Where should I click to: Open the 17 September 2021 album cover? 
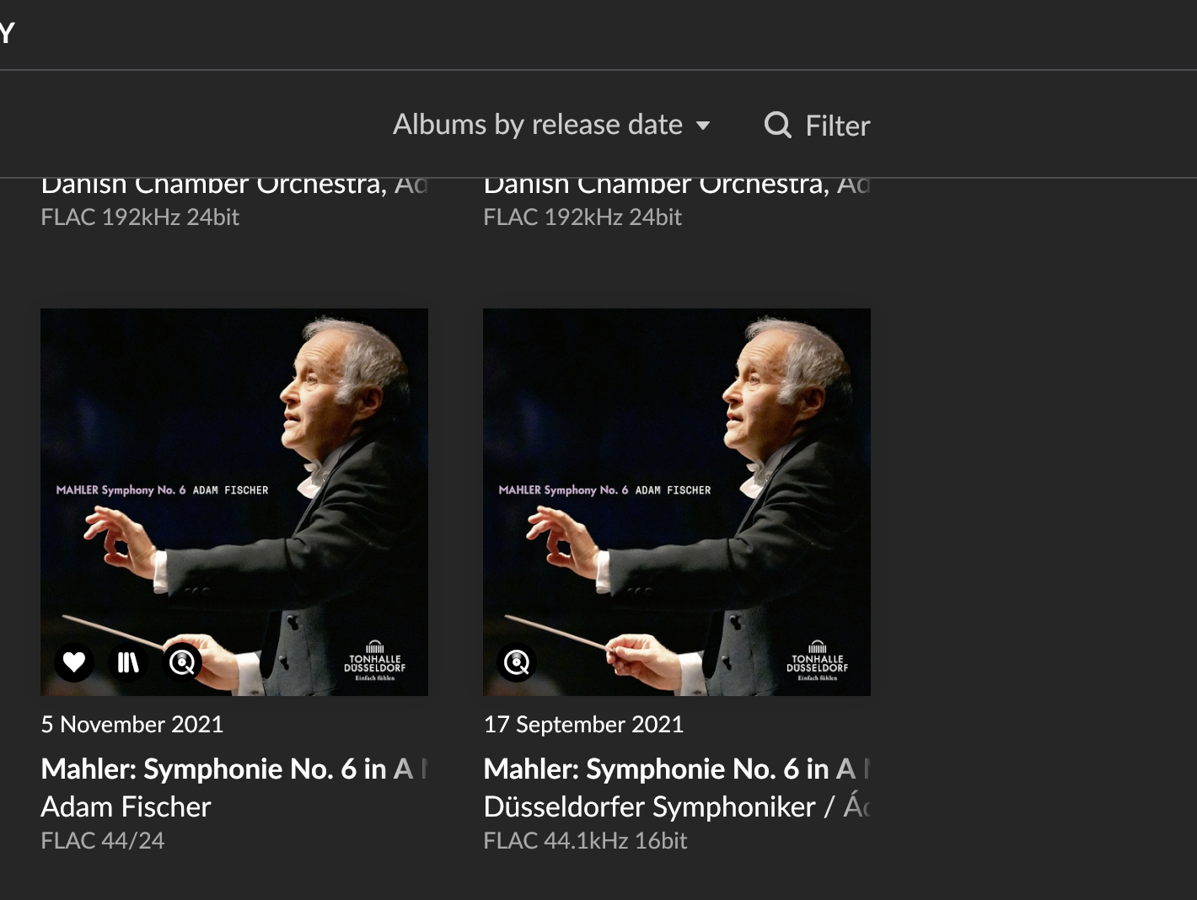click(677, 472)
